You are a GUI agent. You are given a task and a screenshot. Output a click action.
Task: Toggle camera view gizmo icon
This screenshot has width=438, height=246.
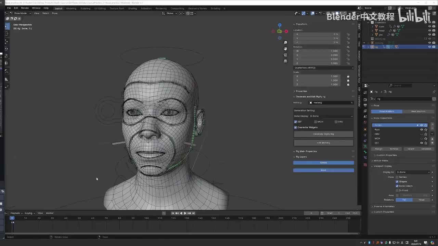(x=285, y=55)
